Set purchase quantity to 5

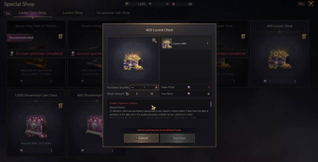click(x=137, y=94)
